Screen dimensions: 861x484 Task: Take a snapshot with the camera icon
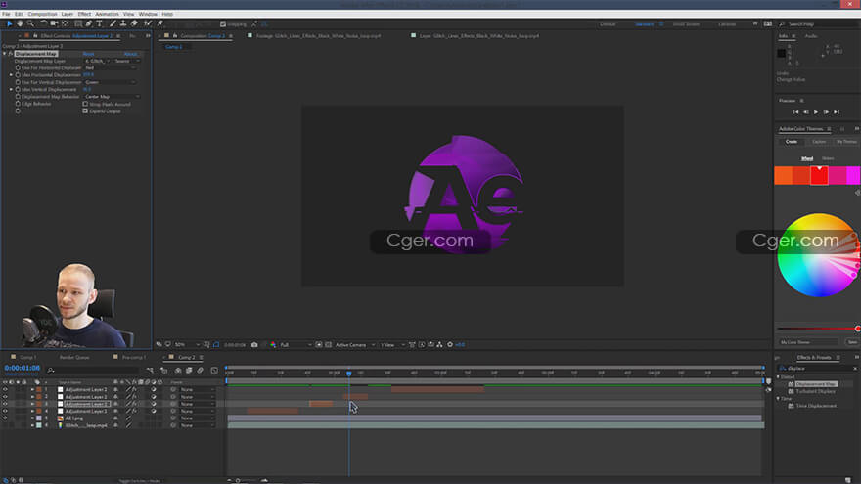point(254,344)
